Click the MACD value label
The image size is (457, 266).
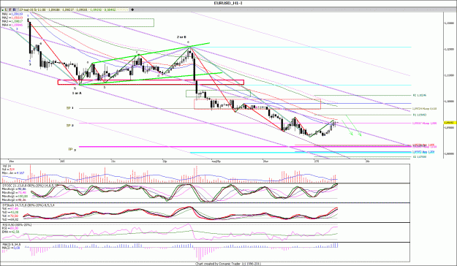coord(10,248)
